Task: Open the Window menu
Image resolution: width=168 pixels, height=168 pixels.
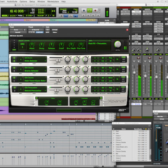Action: (41, 2)
